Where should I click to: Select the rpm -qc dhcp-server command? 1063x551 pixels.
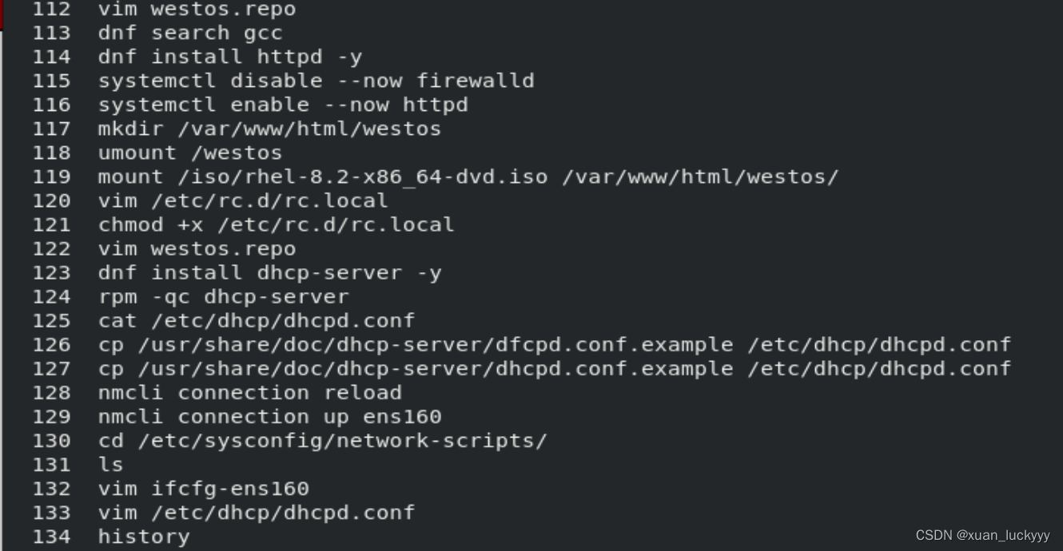(x=223, y=297)
